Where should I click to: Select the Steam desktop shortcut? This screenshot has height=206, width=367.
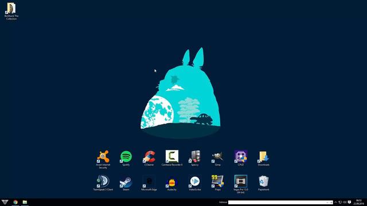[126, 183]
